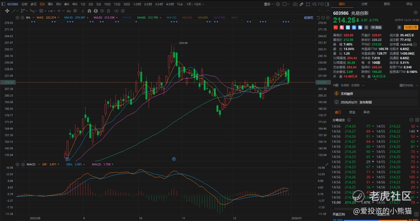The height and width of the screenshot is (221, 420).
Task: Expand the MA indicator dropdown
Action: point(33,17)
